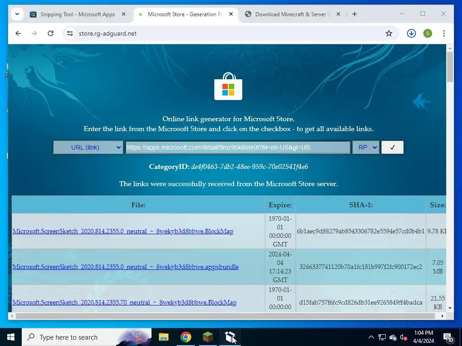Open the notification center icon

point(448,337)
